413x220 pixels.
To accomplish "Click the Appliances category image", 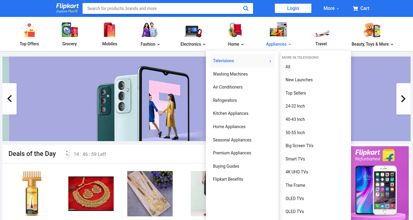I will [x=278, y=30].
